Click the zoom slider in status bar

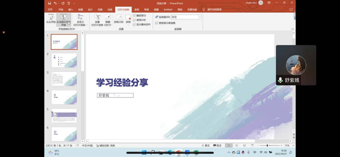267,145
